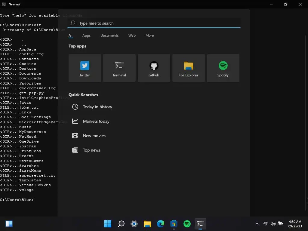Click get-pip.py entry in Terminal
The height and width of the screenshot is (231, 308).
point(22,93)
